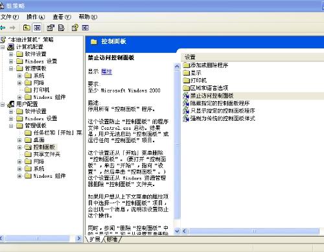Expand 桌面 node under 用户配置
Screen dimensions: 324x252
19,140
